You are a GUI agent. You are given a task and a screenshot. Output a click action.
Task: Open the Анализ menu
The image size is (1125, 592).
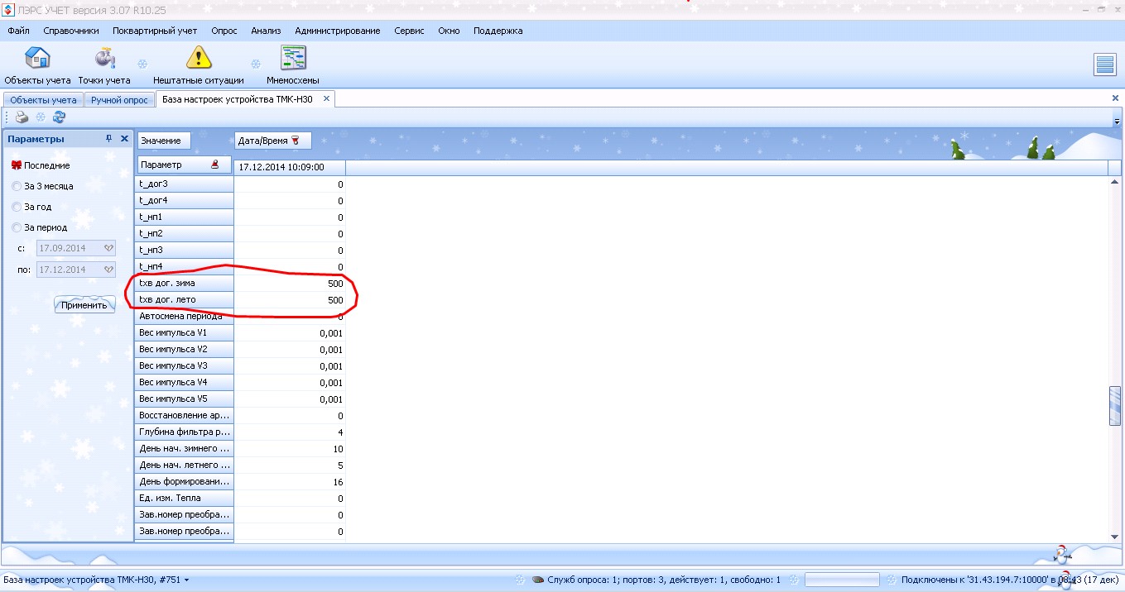(x=267, y=31)
